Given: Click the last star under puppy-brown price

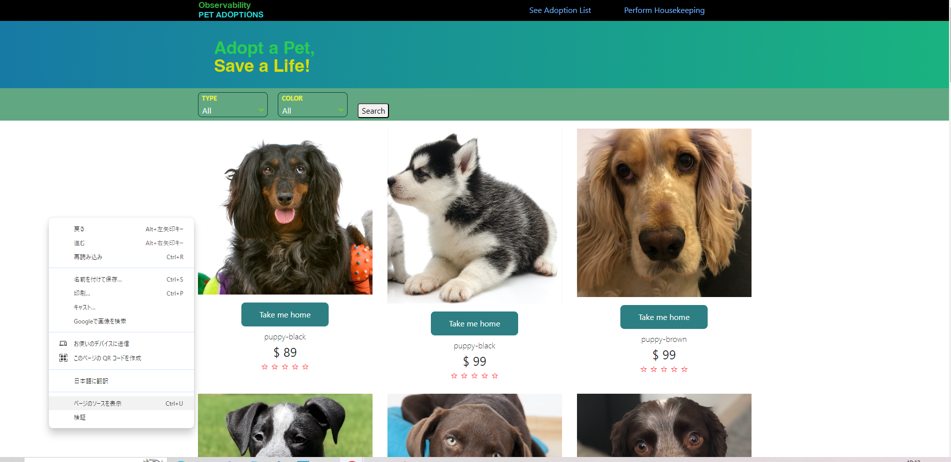Looking at the screenshot, I should (684, 369).
